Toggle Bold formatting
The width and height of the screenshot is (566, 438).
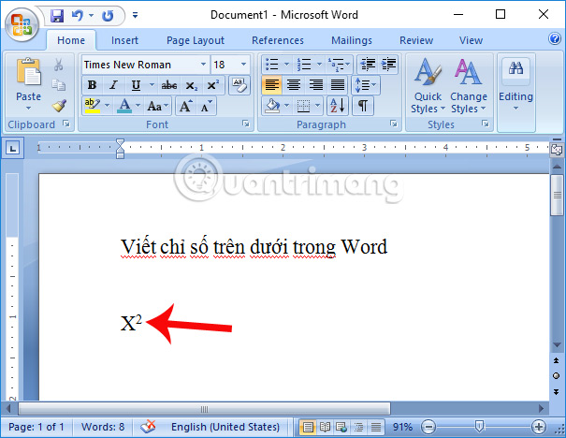pyautogui.click(x=92, y=85)
